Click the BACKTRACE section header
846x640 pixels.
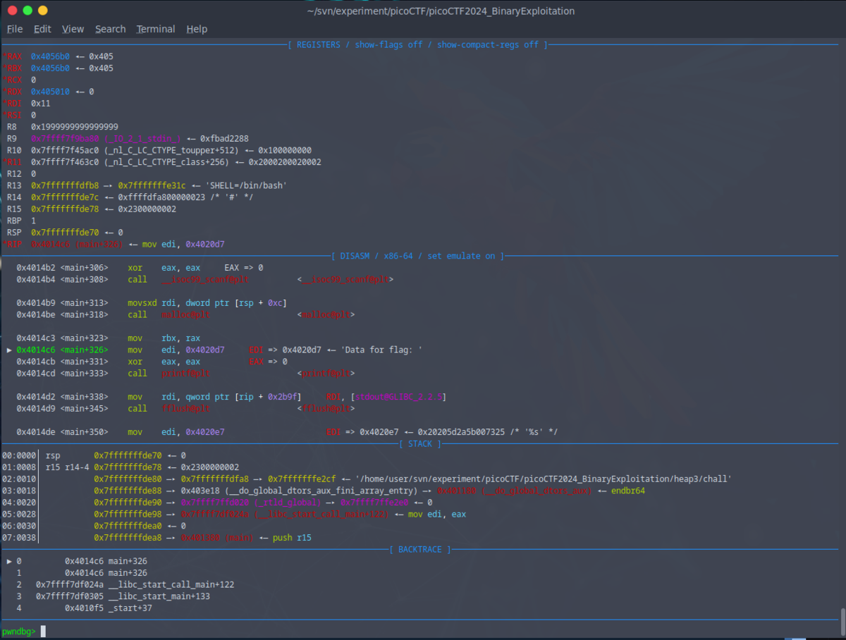420,549
